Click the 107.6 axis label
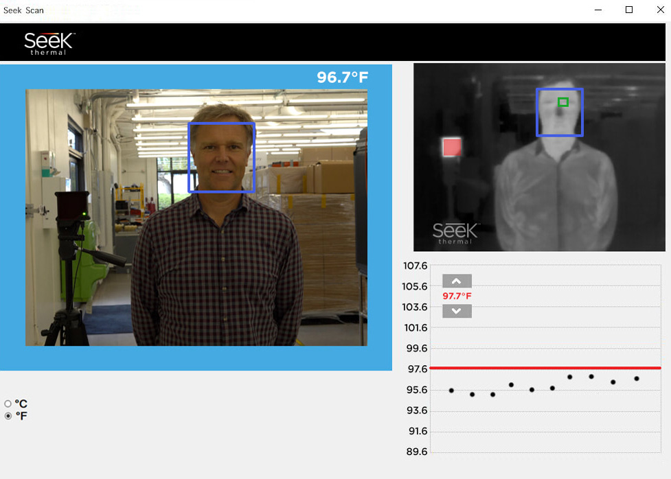The height and width of the screenshot is (479, 671). pyautogui.click(x=415, y=266)
